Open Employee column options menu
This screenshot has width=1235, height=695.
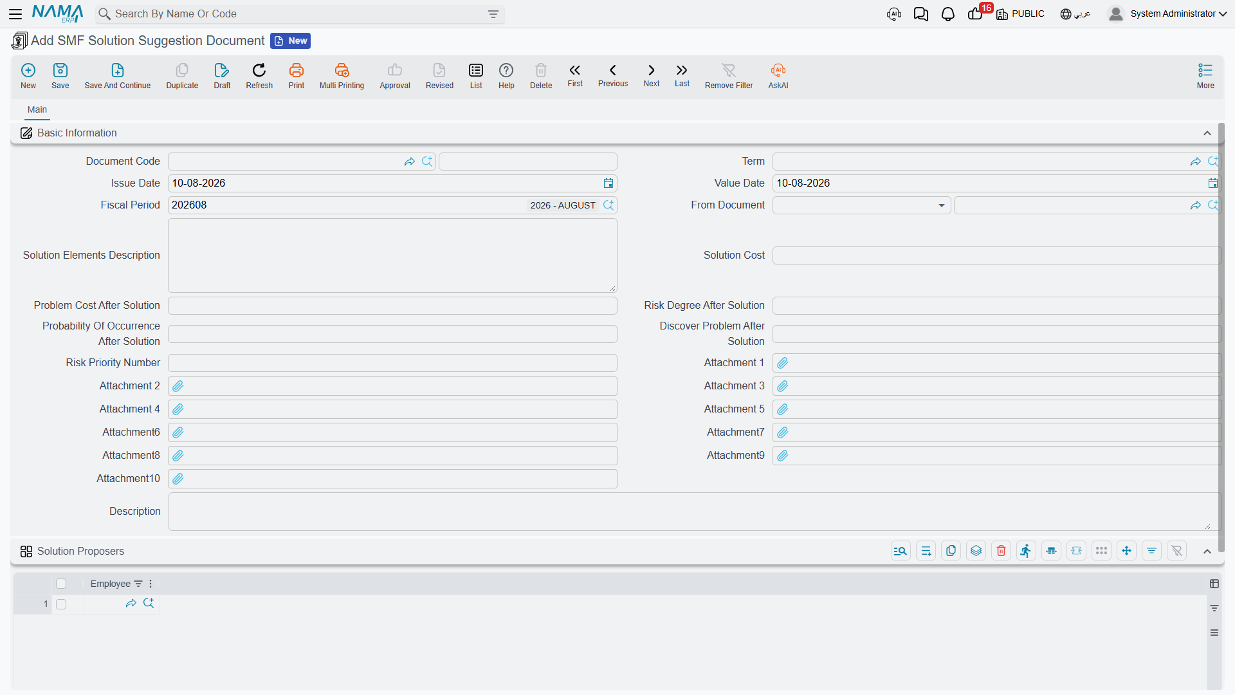[151, 584]
